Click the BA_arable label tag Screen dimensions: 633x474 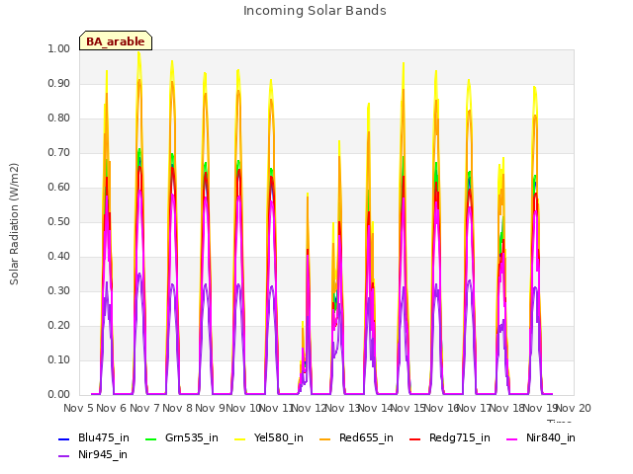(116, 40)
